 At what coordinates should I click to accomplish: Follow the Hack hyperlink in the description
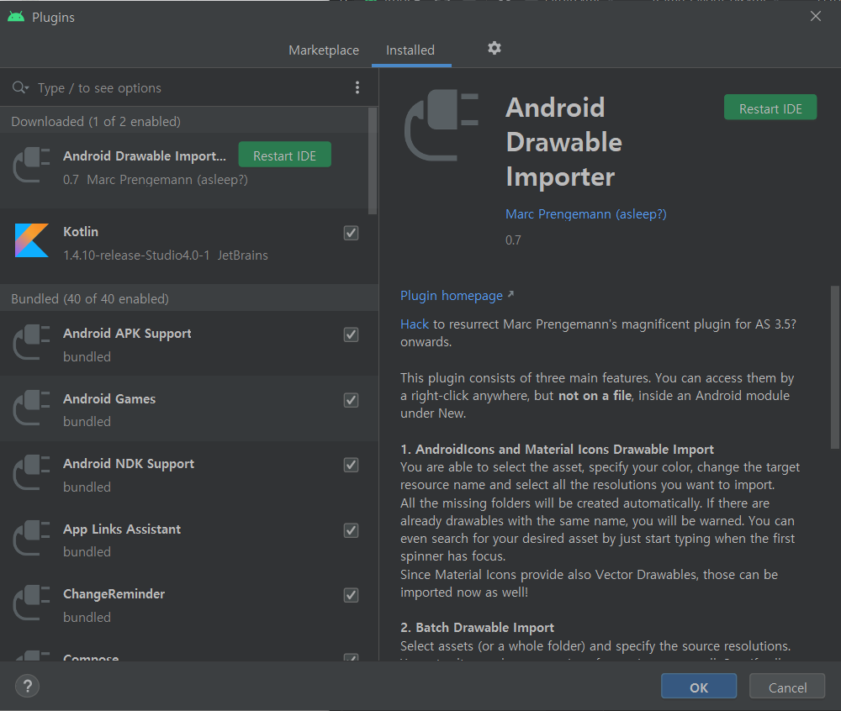(x=415, y=324)
